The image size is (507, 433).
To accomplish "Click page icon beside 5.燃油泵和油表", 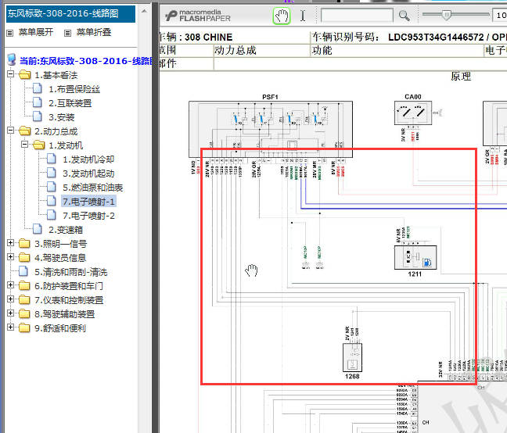I will pyautogui.click(x=52, y=187).
